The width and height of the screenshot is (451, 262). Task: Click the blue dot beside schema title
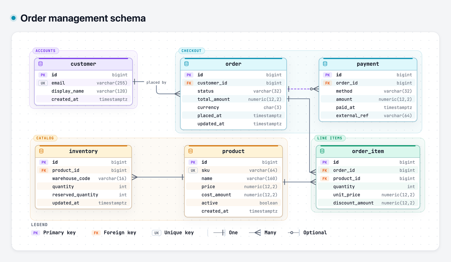coord(13,18)
